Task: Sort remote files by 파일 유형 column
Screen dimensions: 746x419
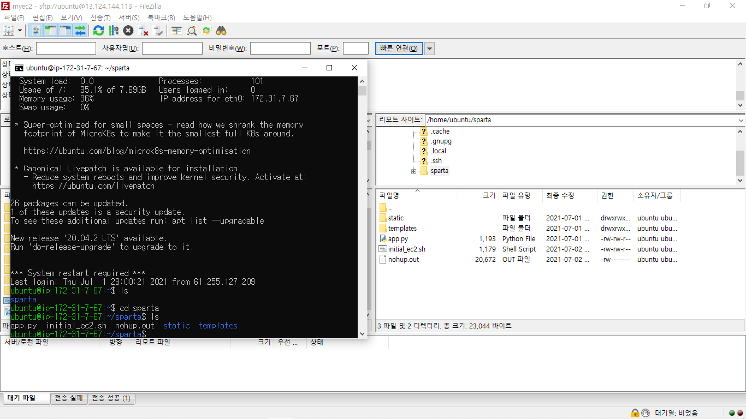Action: click(521, 196)
